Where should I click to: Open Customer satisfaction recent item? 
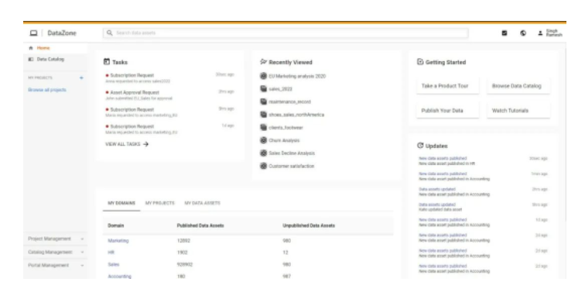tap(292, 166)
